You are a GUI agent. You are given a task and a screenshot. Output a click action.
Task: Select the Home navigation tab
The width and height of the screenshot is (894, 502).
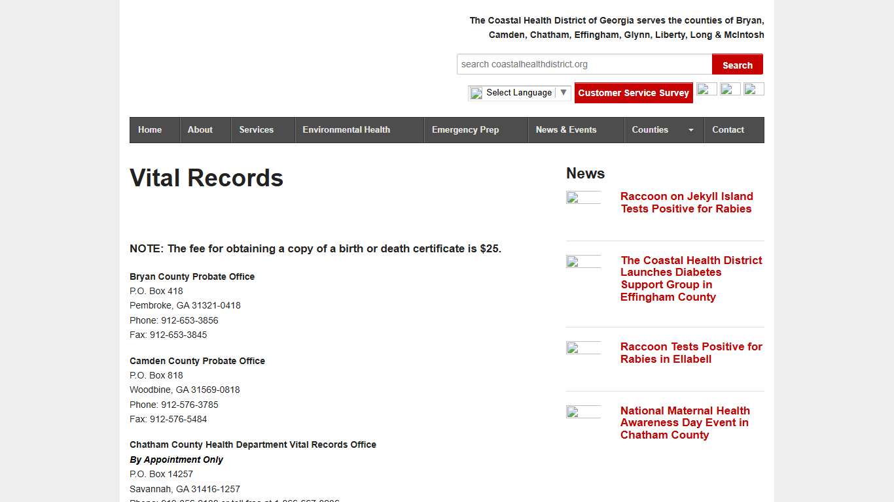150,130
